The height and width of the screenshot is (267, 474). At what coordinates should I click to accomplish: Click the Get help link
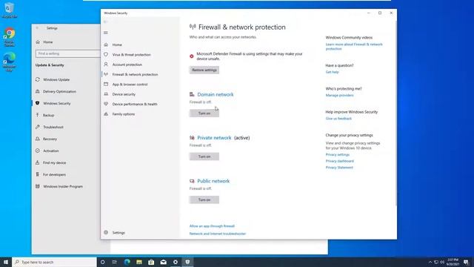click(333, 72)
